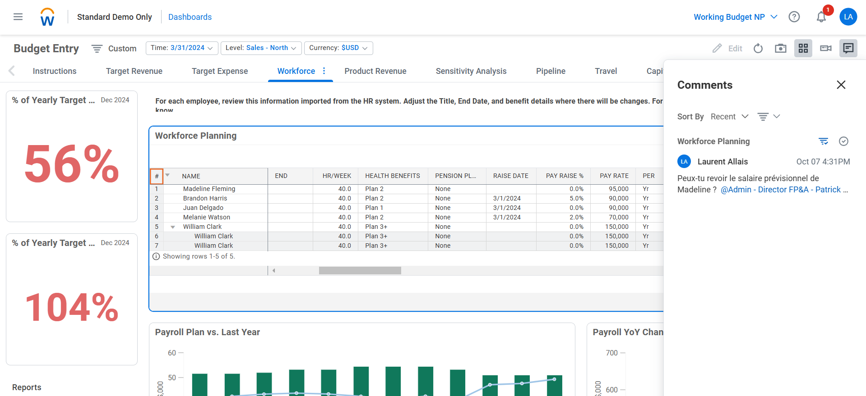Mark Workforce Planning comment thread resolved
This screenshot has height=396, width=866.
843,141
